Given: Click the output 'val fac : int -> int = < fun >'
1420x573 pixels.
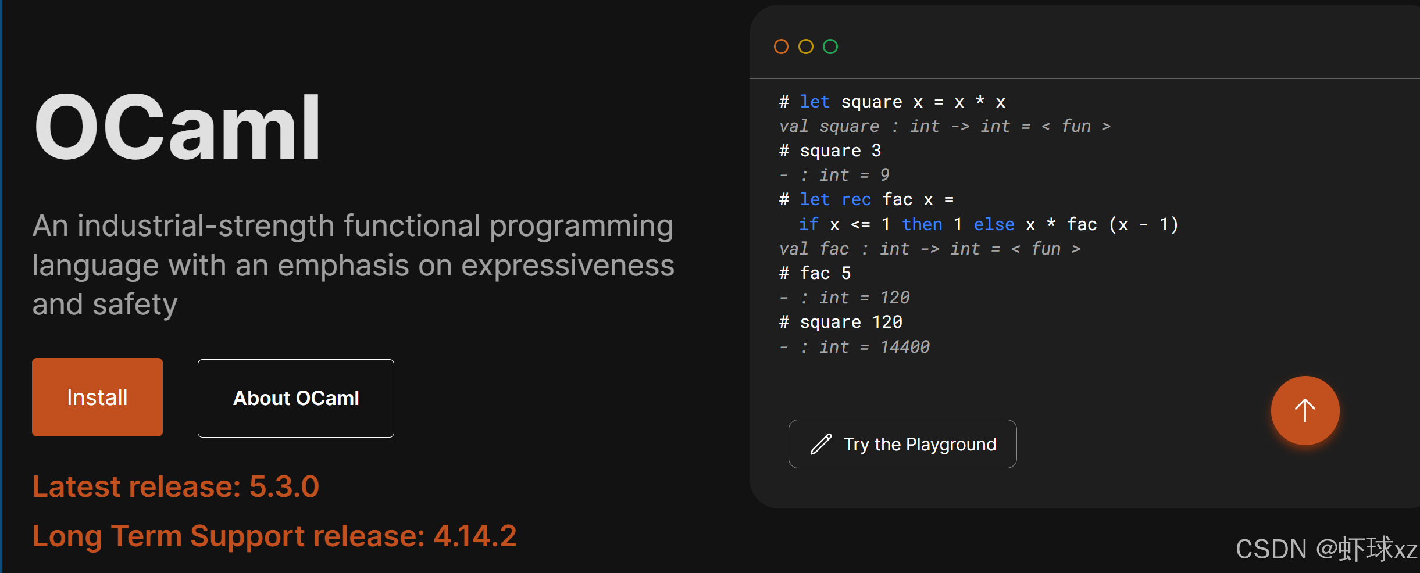Looking at the screenshot, I should 930,249.
